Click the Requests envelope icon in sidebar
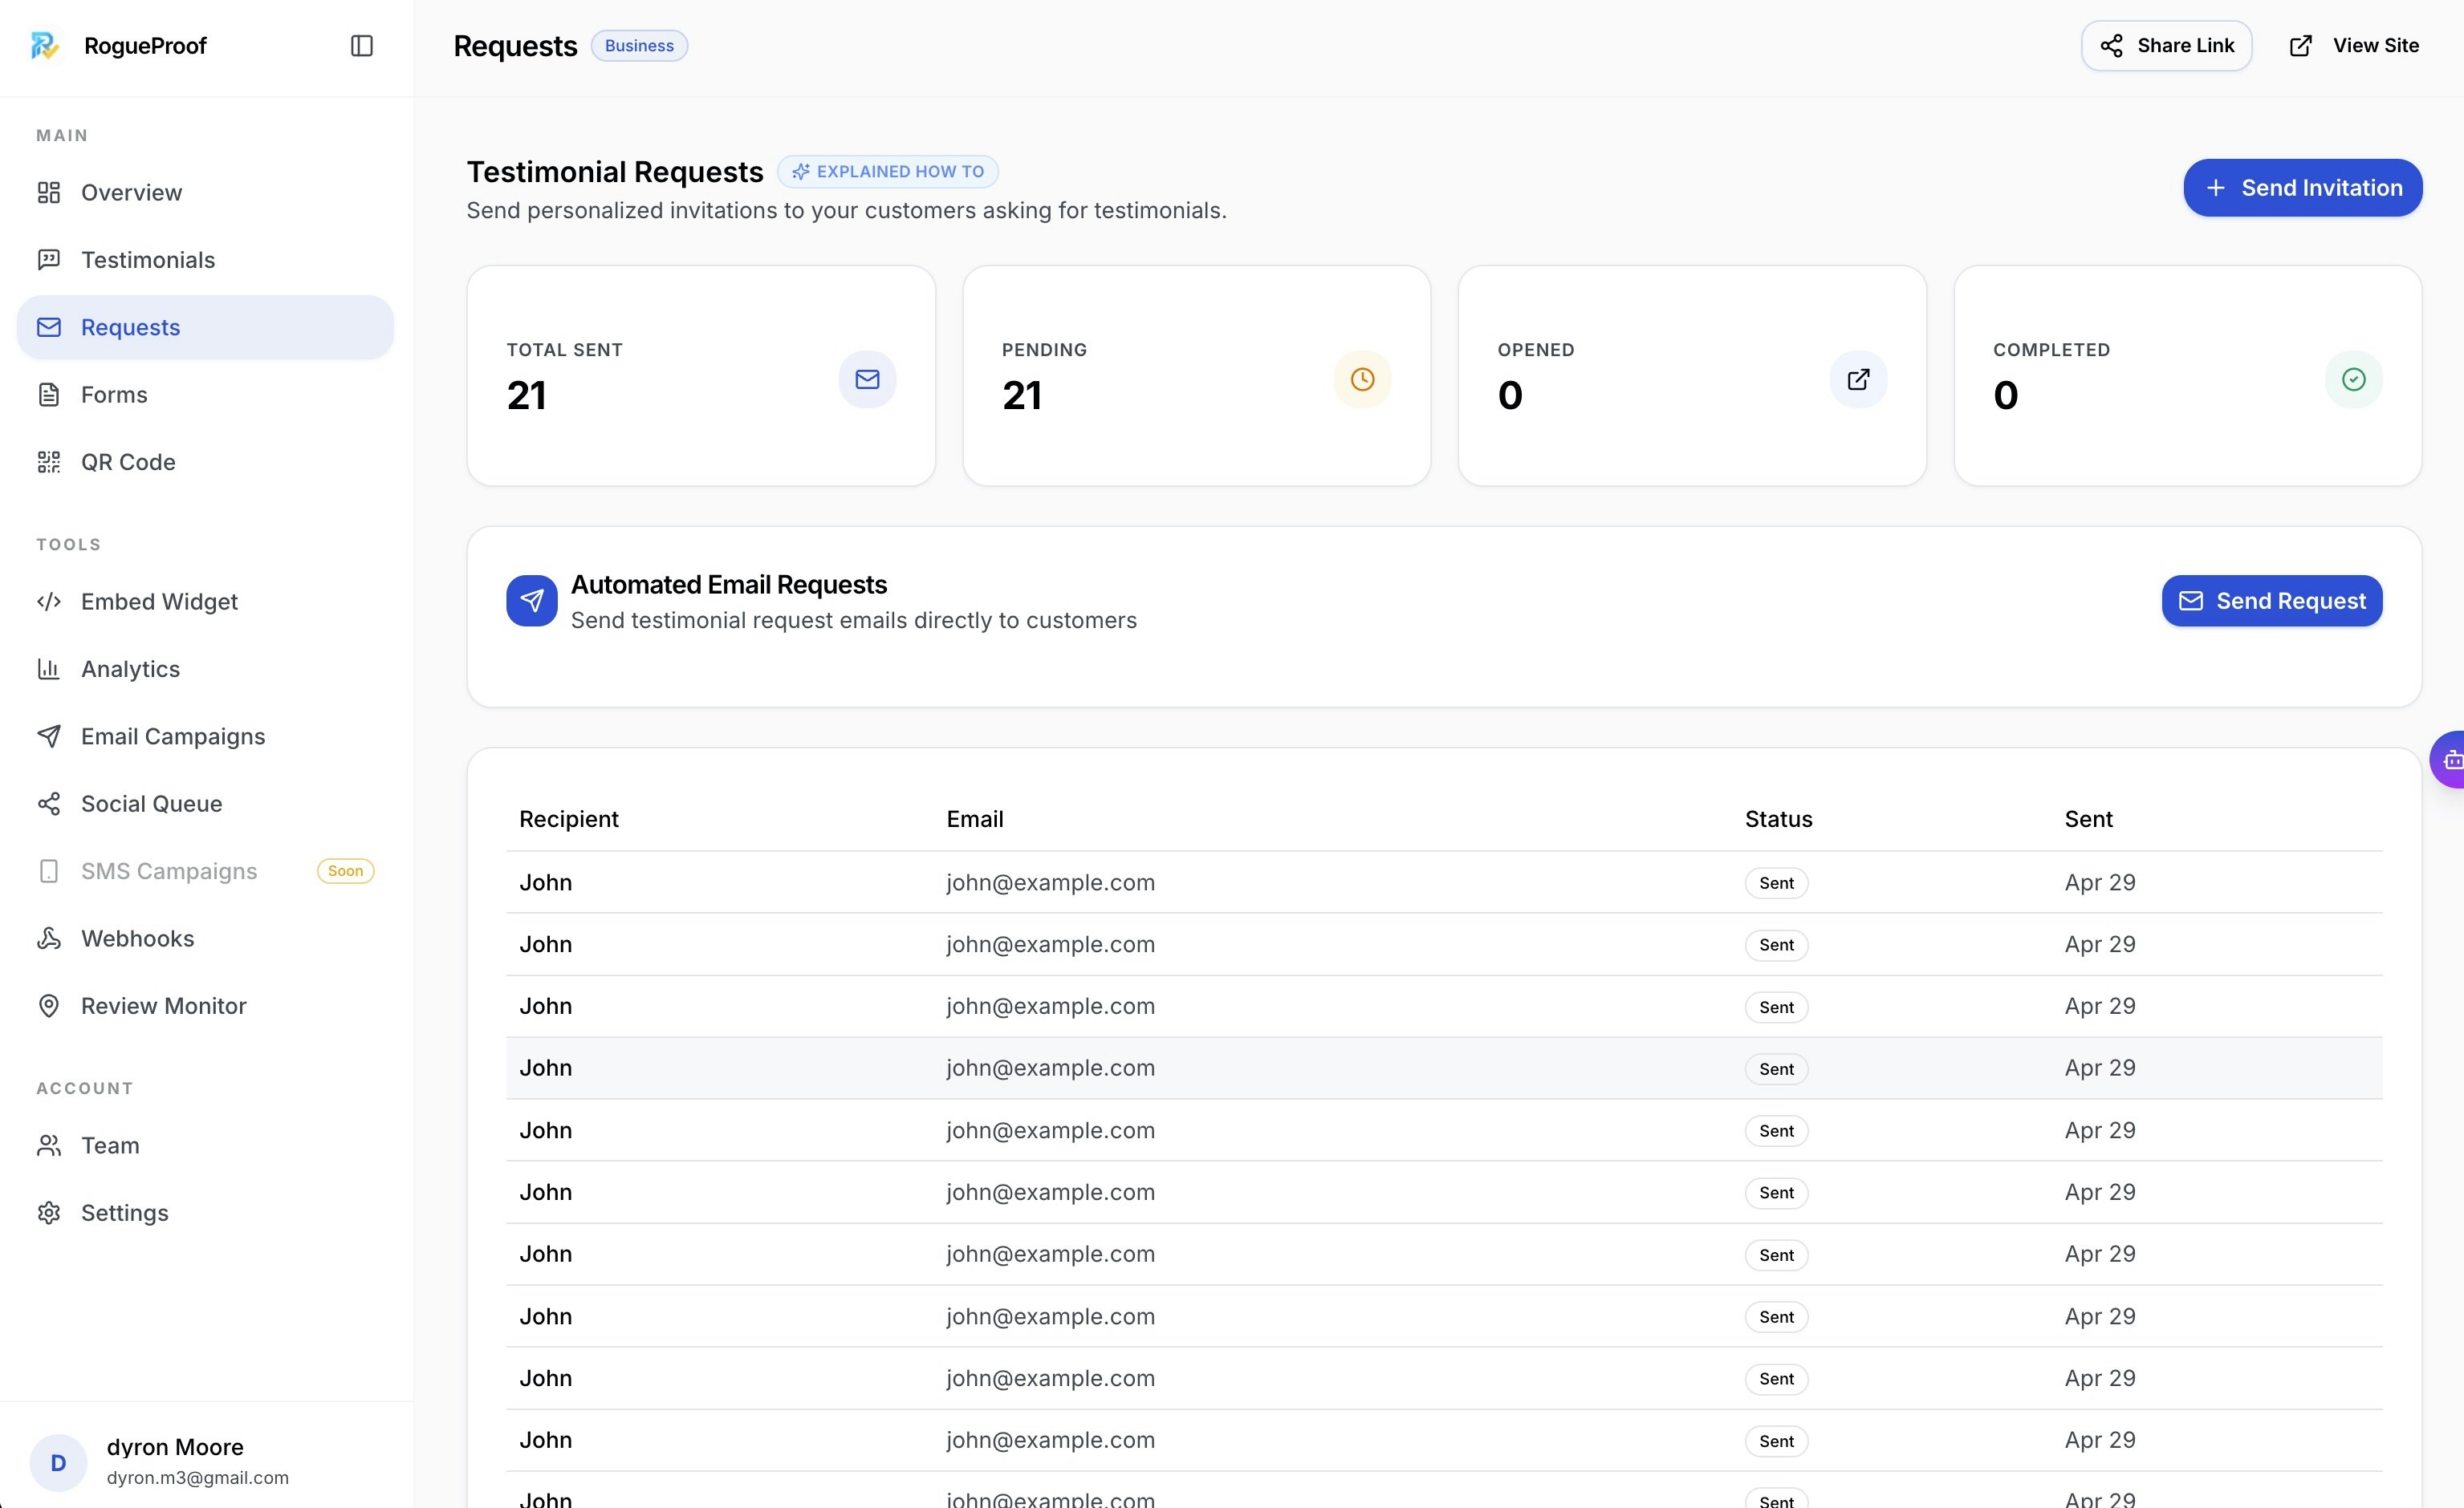 point(49,326)
